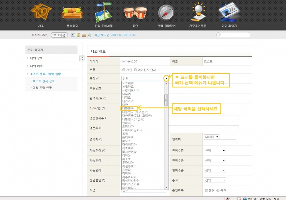Viewport: 286px width, 200px height.
Task: Click the fourth small document icon beside 로그아웃
Action: tap(89, 35)
